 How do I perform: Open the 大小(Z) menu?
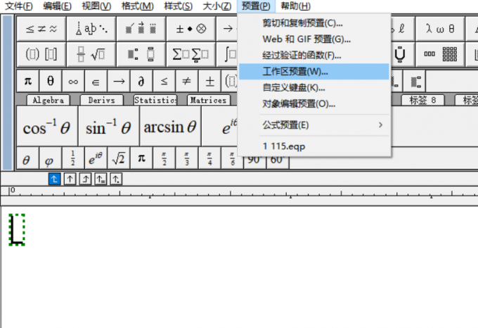click(x=217, y=6)
